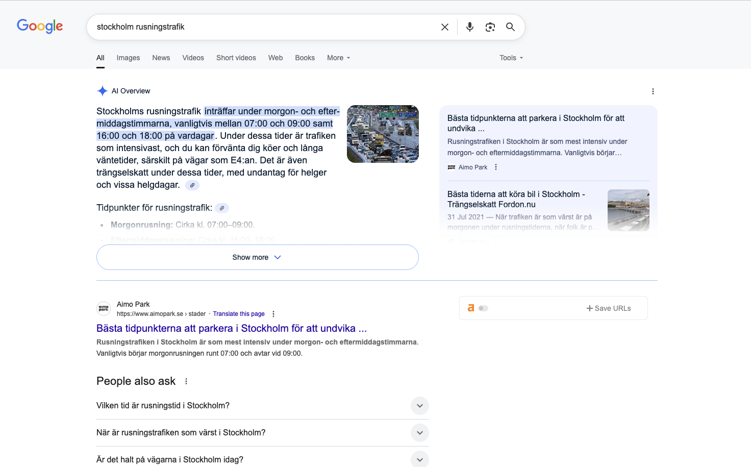Switch to the Short videos tab
Image resolution: width=751 pixels, height=467 pixels.
[236, 58]
